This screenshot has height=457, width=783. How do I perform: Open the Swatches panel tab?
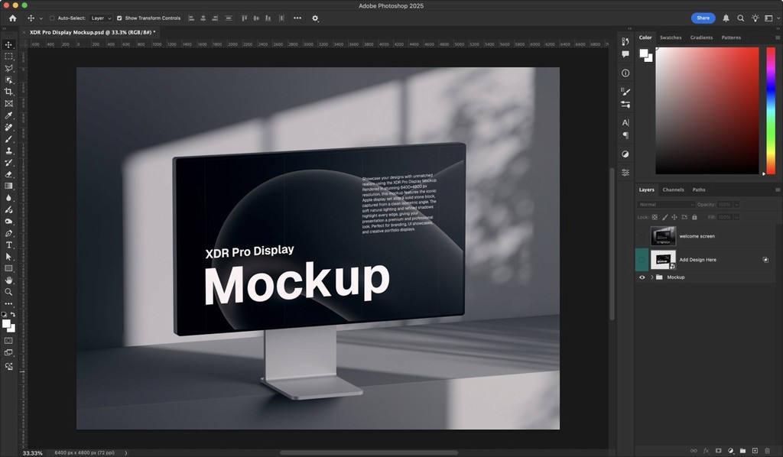[x=671, y=37]
